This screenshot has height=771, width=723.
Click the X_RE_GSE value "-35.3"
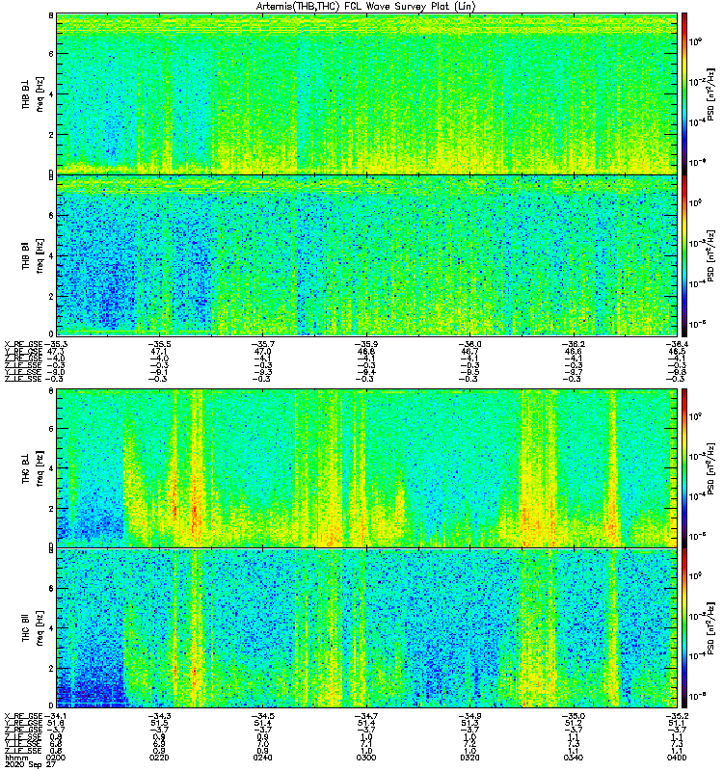pyautogui.click(x=55, y=344)
